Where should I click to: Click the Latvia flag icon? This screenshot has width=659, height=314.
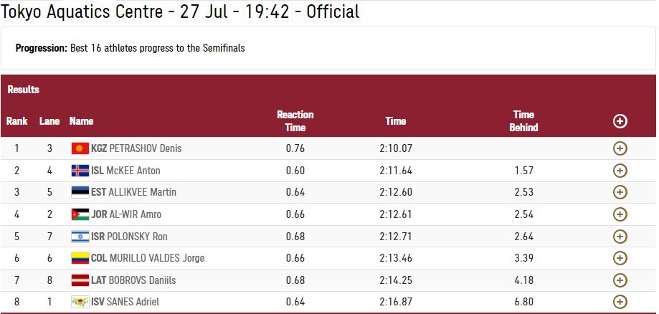80,280
